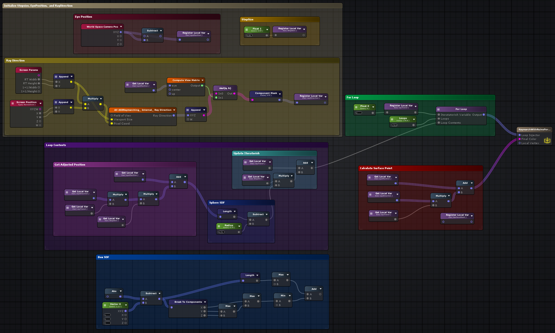Click the hamburger icon on Radius node
The height and width of the screenshot is (333, 555).
pos(219,226)
